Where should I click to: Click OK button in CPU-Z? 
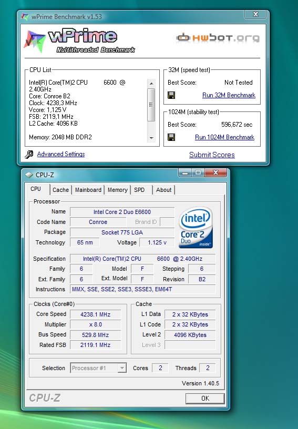pyautogui.click(x=205, y=399)
